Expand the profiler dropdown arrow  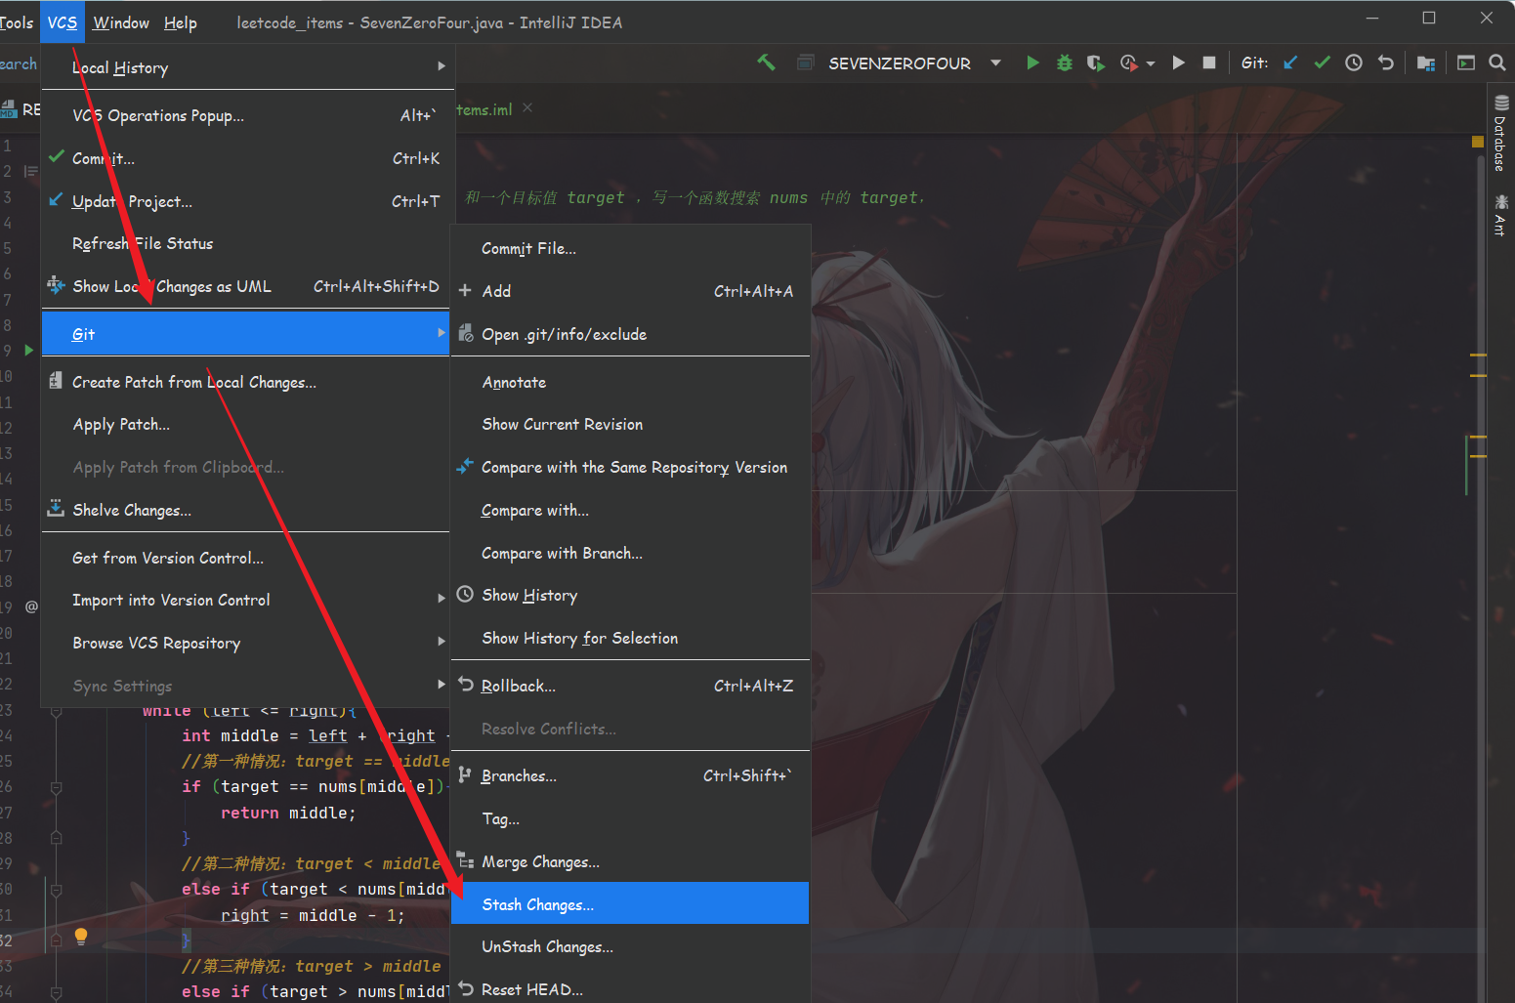tap(1151, 63)
